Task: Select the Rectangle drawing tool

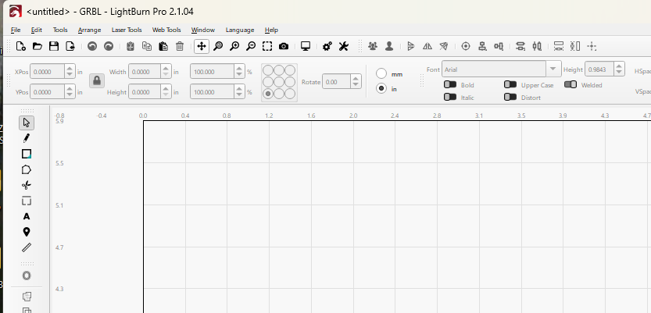Action: point(27,154)
